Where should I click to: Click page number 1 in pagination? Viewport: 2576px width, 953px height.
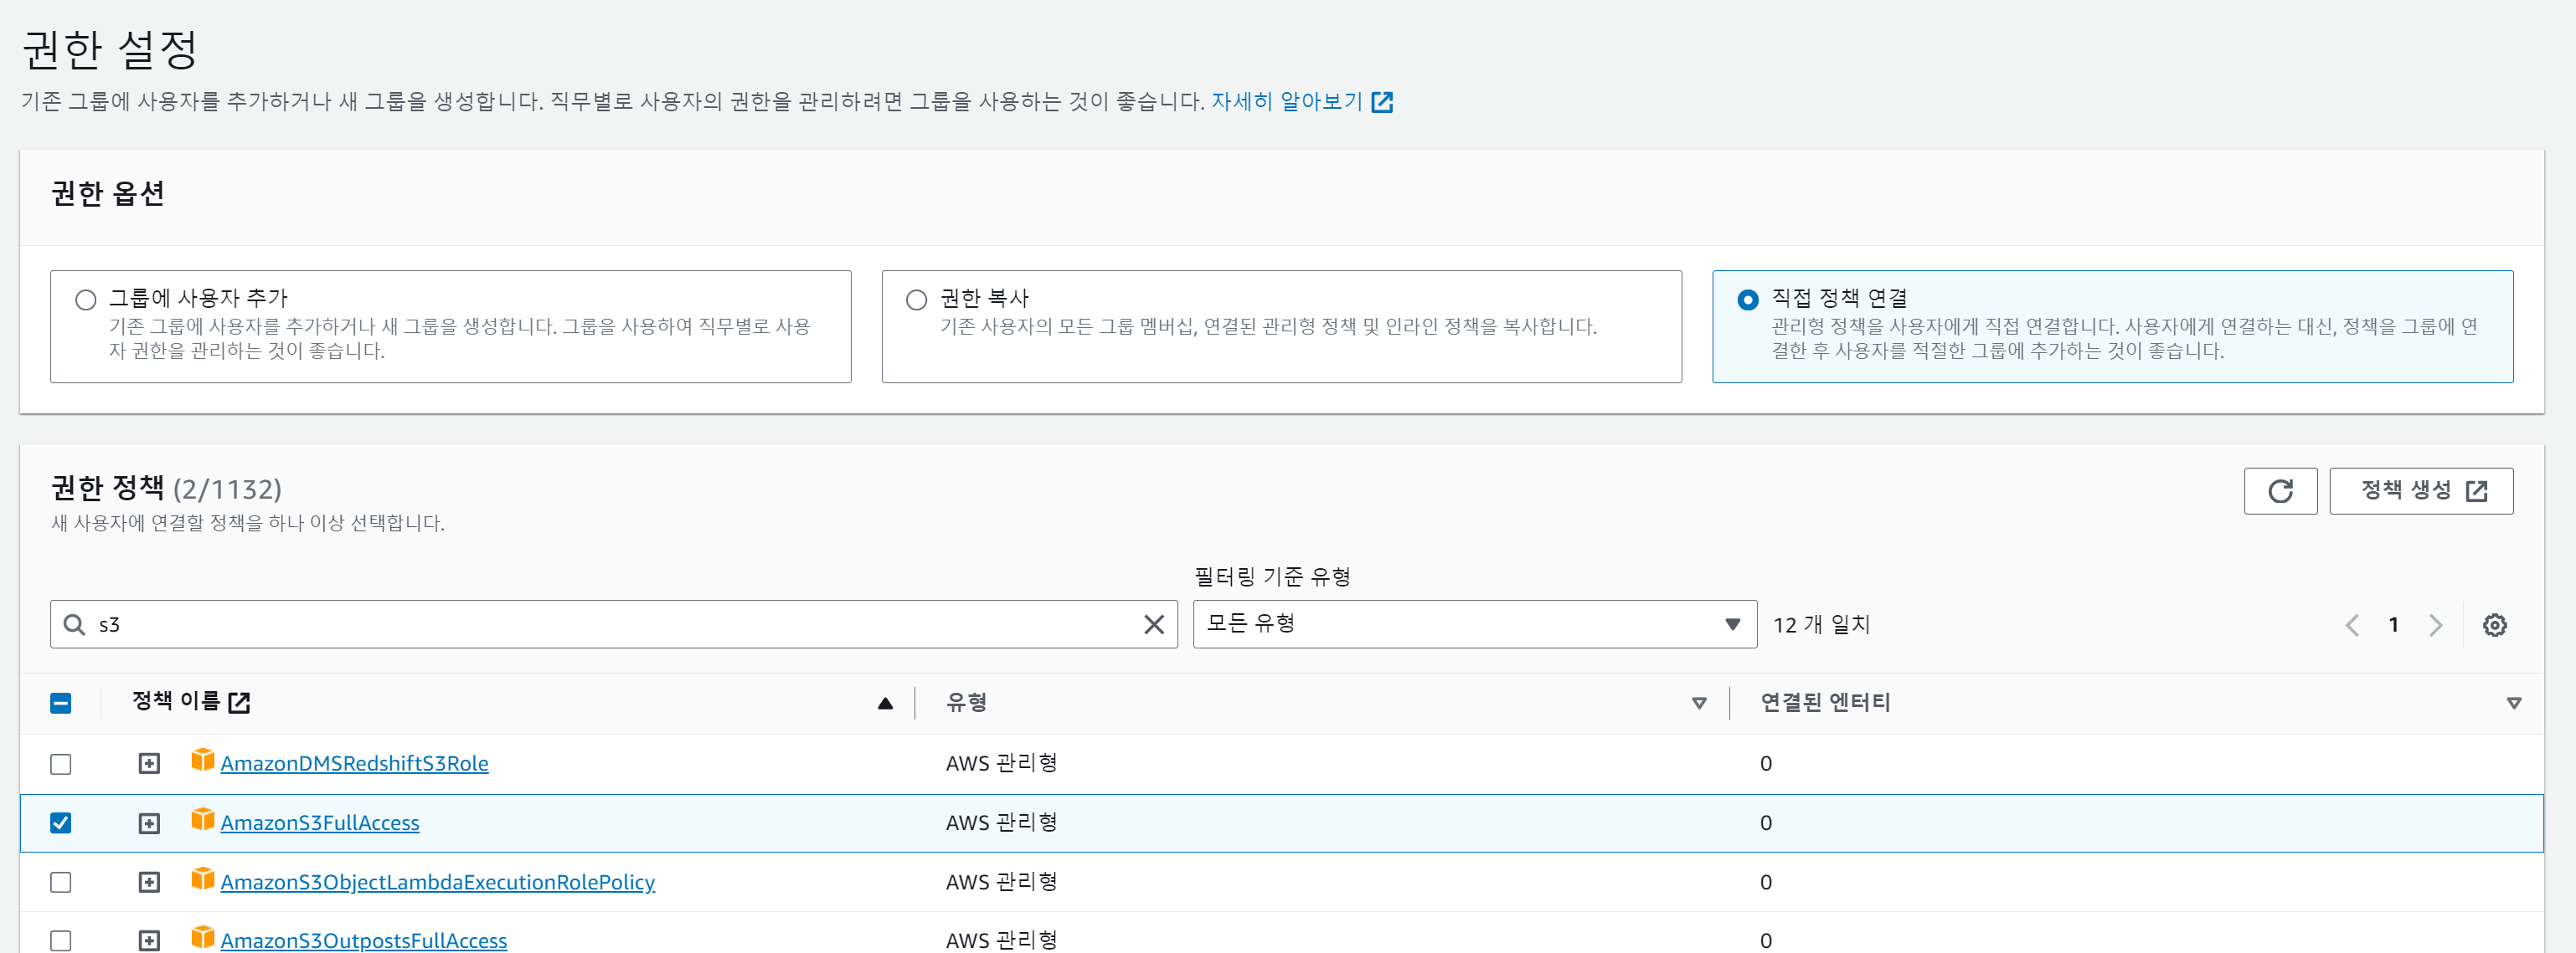pyautogui.click(x=2393, y=625)
